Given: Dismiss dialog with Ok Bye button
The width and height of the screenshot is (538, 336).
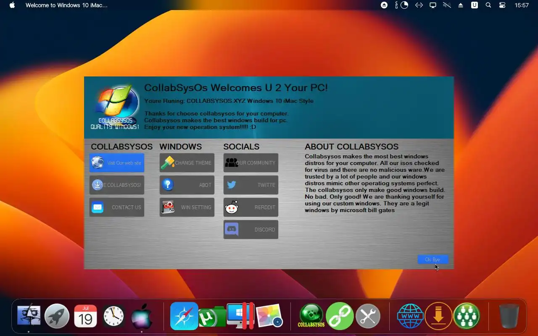Looking at the screenshot, I should (x=433, y=260).
